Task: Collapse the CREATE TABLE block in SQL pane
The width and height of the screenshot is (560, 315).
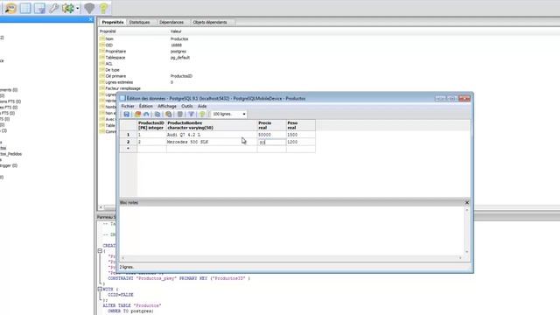Action: 100,251
